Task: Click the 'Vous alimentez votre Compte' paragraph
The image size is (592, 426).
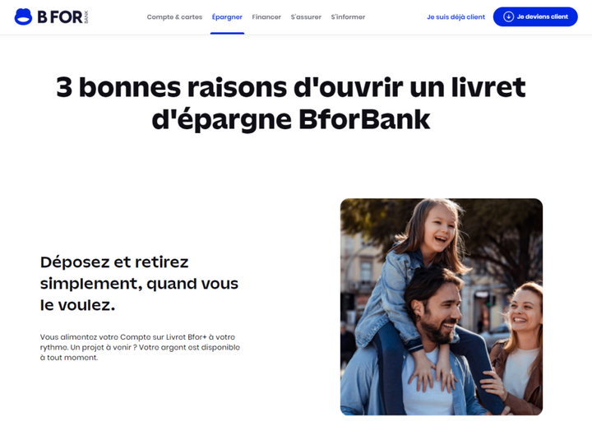Action: pos(140,347)
